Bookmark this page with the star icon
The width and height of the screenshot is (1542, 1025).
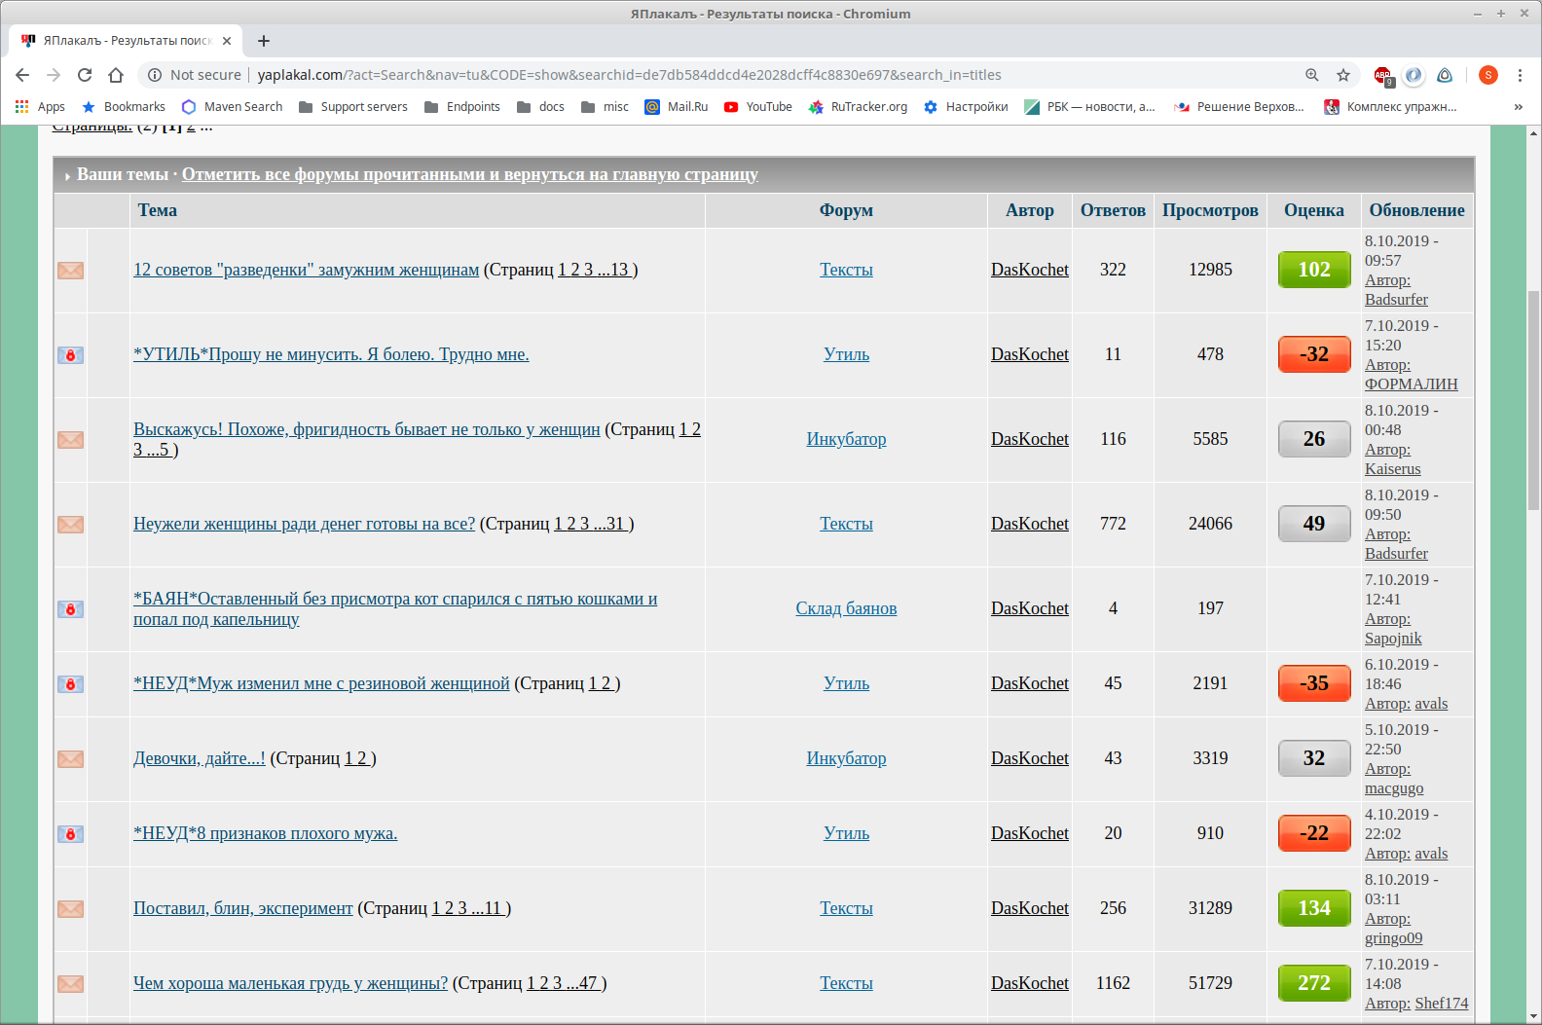click(1343, 75)
